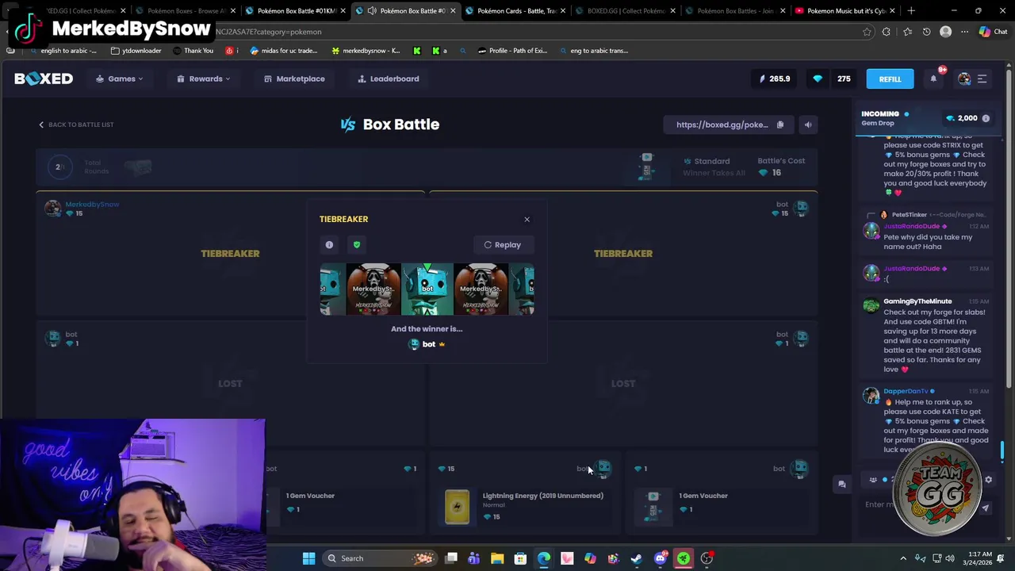This screenshot has height=571, width=1015.
Task: Copy the boxed.gg battle link
Action: tap(780, 125)
